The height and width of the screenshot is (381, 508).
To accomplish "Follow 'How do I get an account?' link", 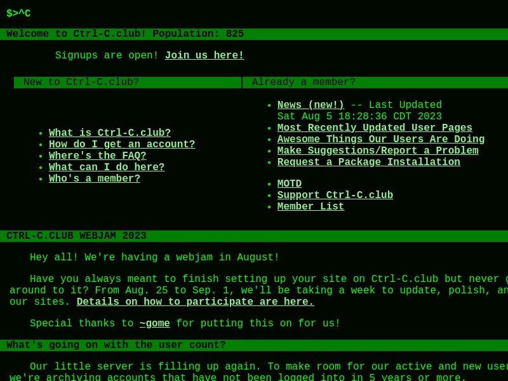I will pos(122,144).
